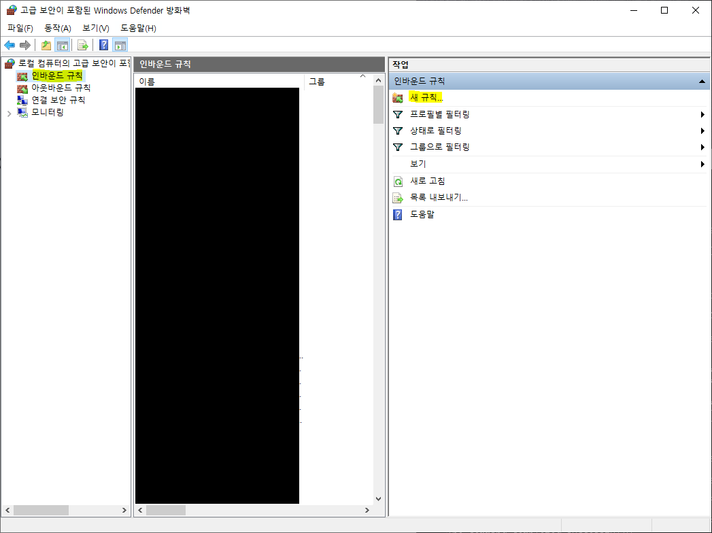Click 목록 내보내기... action
The width and height of the screenshot is (712, 533).
click(x=439, y=197)
